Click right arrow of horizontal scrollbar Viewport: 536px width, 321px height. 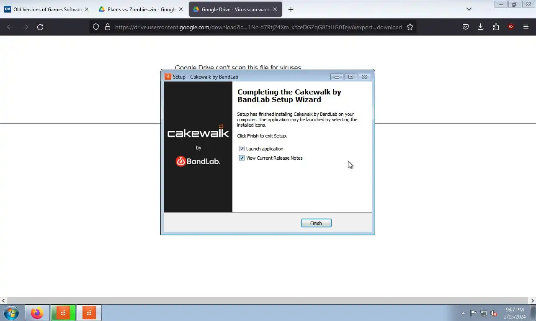(x=533, y=301)
